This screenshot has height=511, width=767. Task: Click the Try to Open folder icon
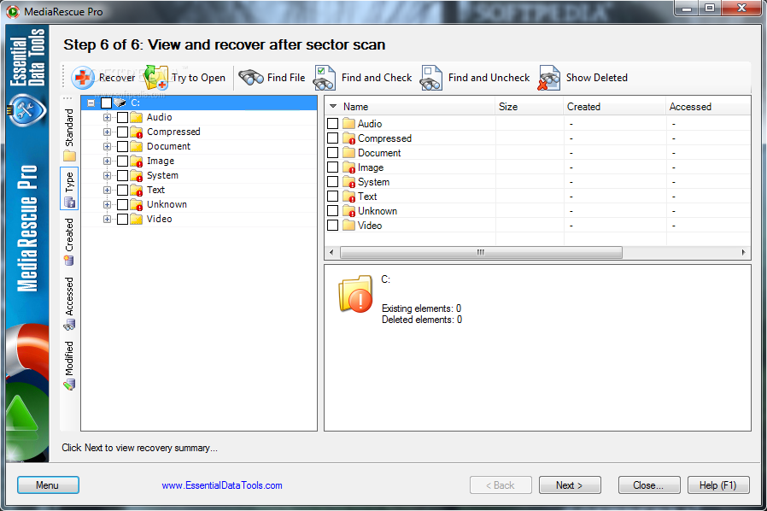156,78
